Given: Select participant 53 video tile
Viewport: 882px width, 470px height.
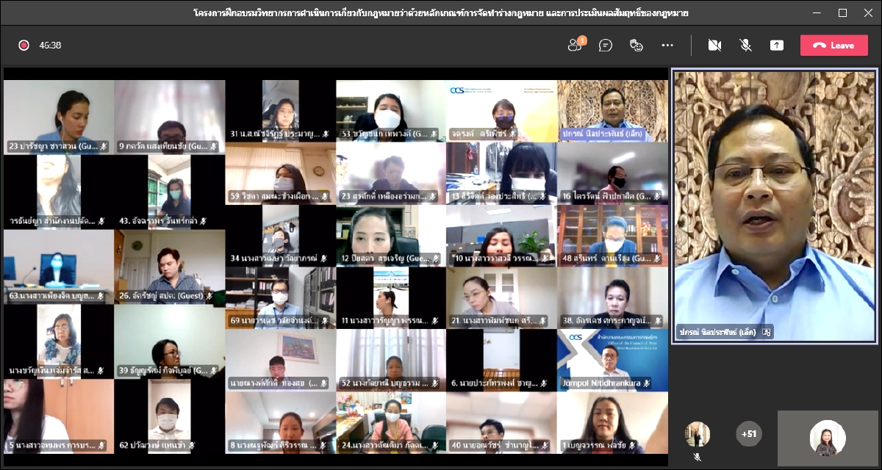Looking at the screenshot, I should coord(391,111).
